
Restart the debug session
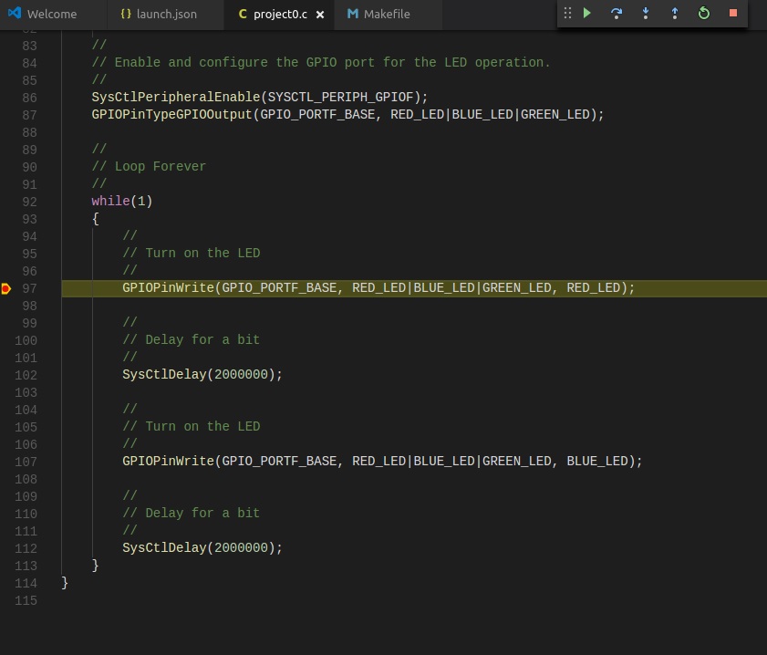click(x=704, y=13)
